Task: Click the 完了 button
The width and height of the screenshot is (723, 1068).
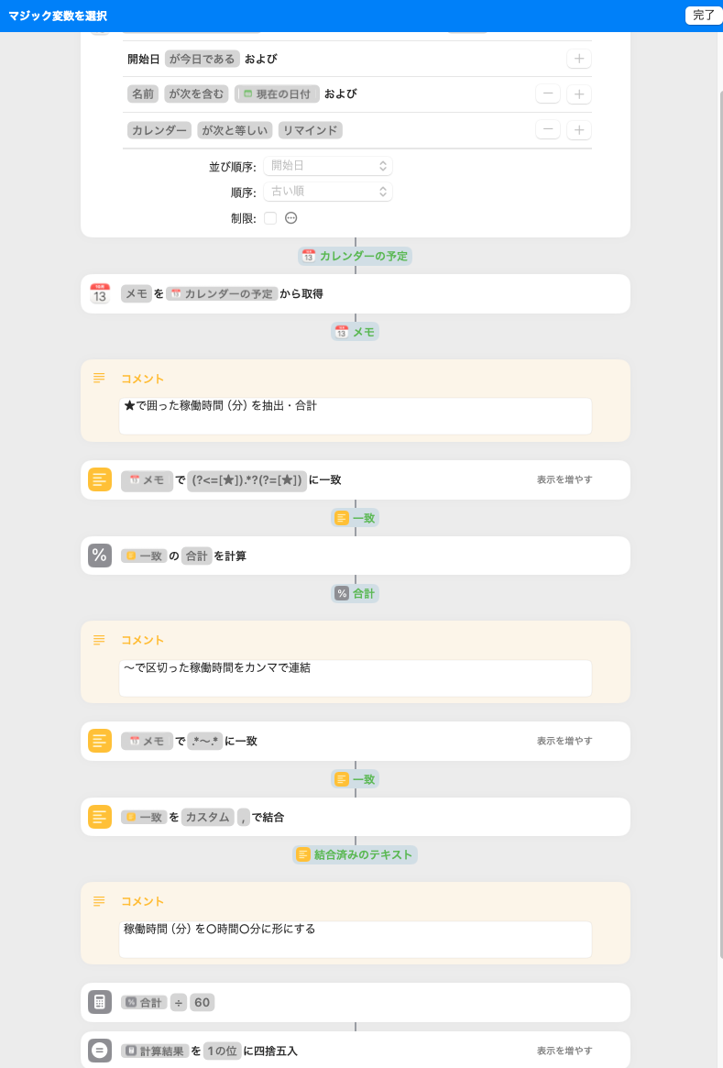Action: 703,15
